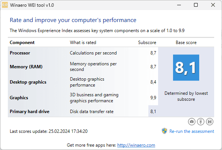The image size is (222, 150).
Task: Click Determined by lowest subscore text
Action: [186, 96]
